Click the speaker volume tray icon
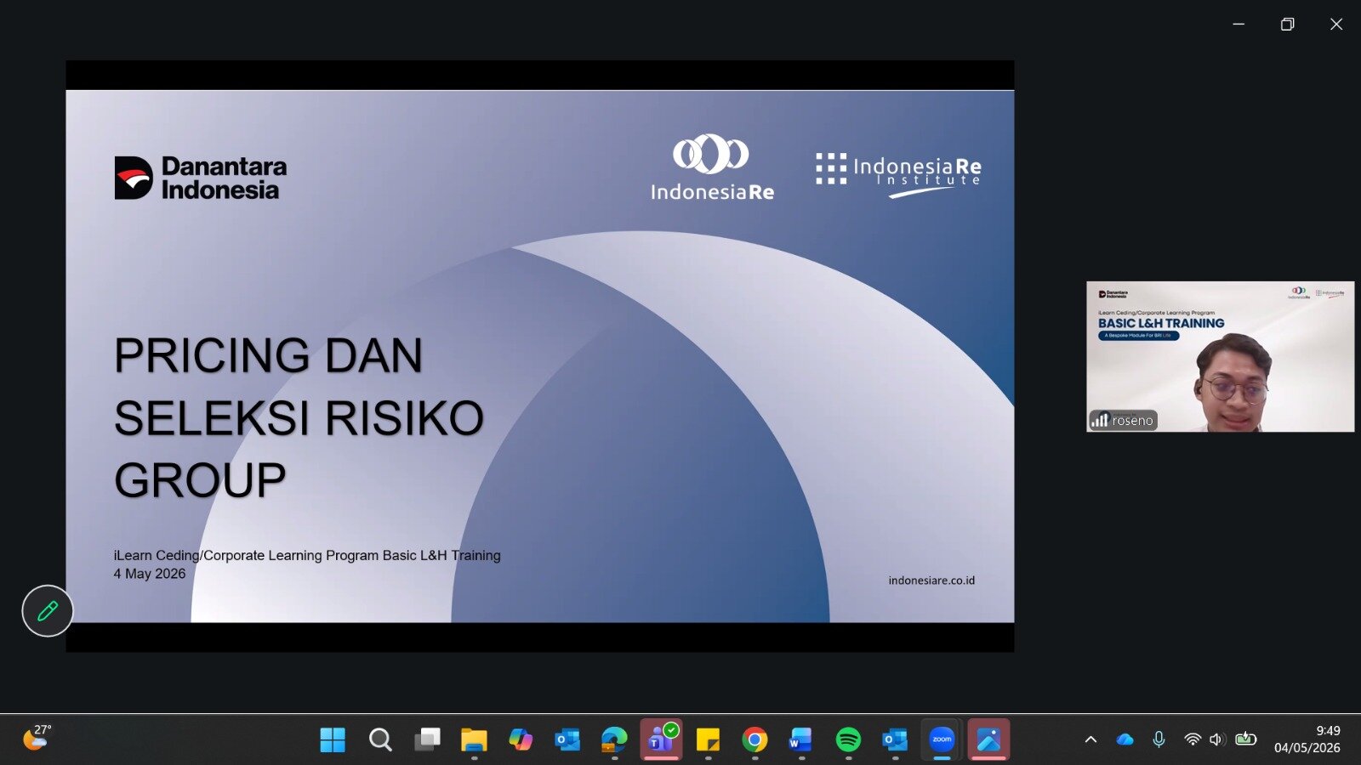 1217,739
